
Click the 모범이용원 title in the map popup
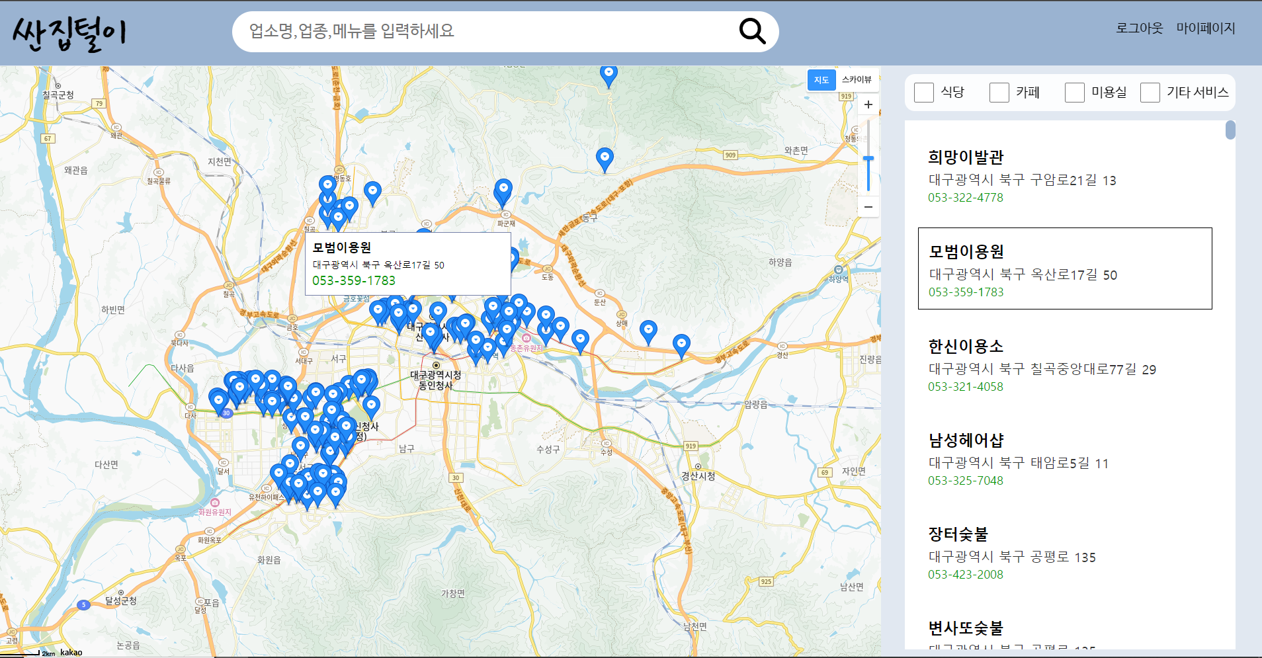pyautogui.click(x=342, y=247)
